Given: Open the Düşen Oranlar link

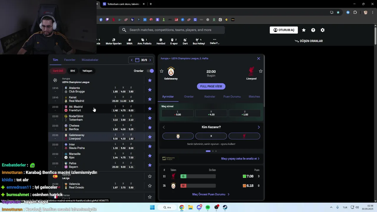Looking at the screenshot, I should coord(309,41).
